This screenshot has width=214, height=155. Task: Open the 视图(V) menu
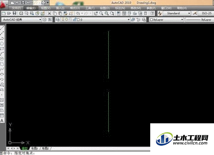click(x=46, y=8)
